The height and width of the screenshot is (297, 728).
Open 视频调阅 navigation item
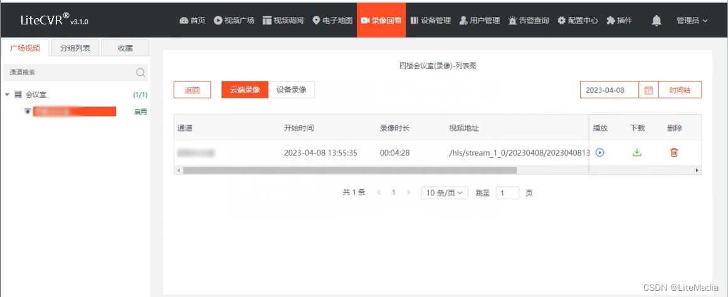pos(283,21)
